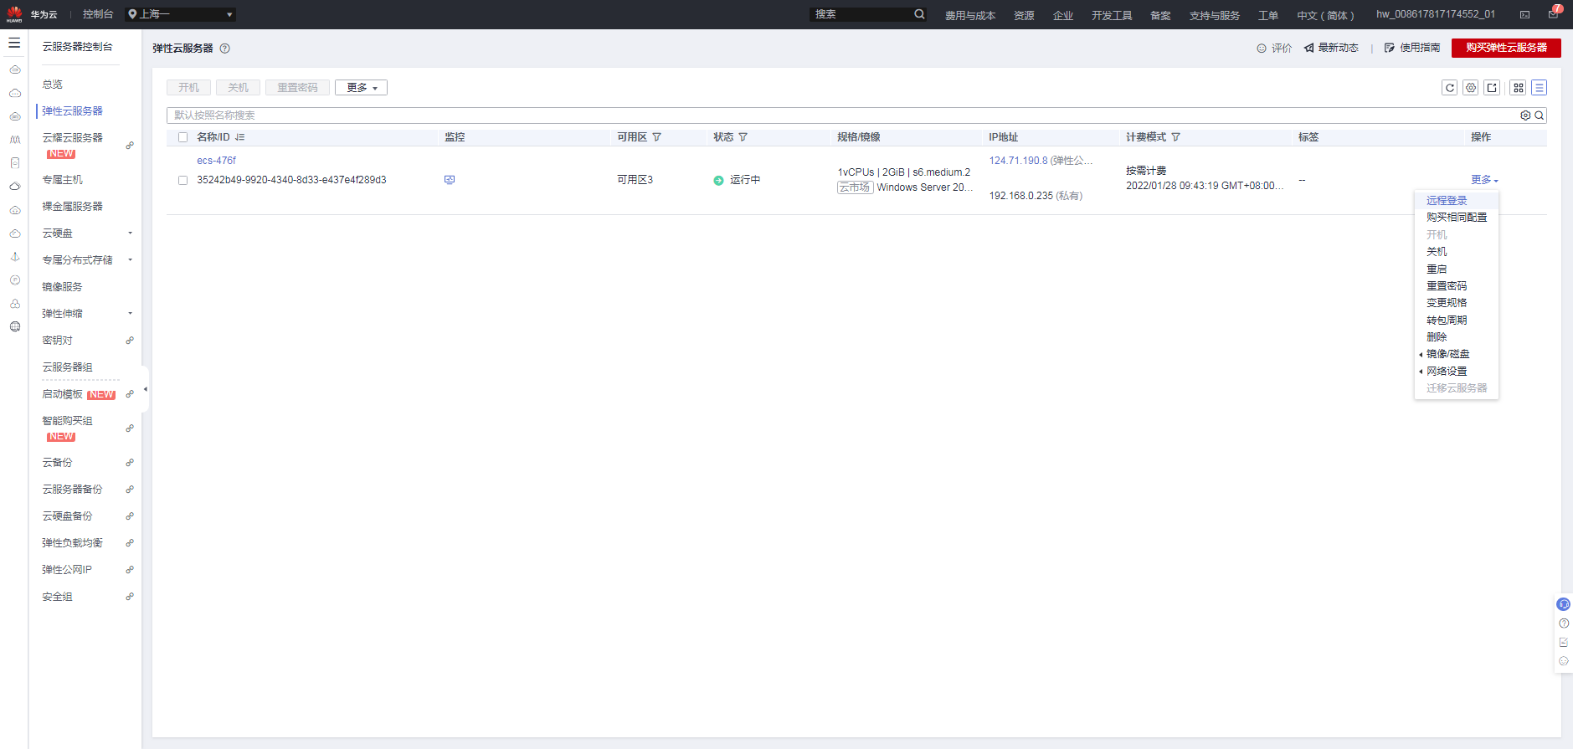Open the 更多 toolbar dropdown
Screen dimensions: 1573x749
(361, 88)
